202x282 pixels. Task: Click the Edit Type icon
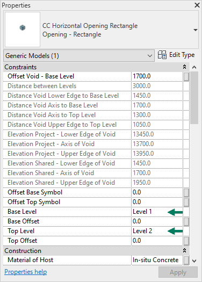(x=162, y=55)
